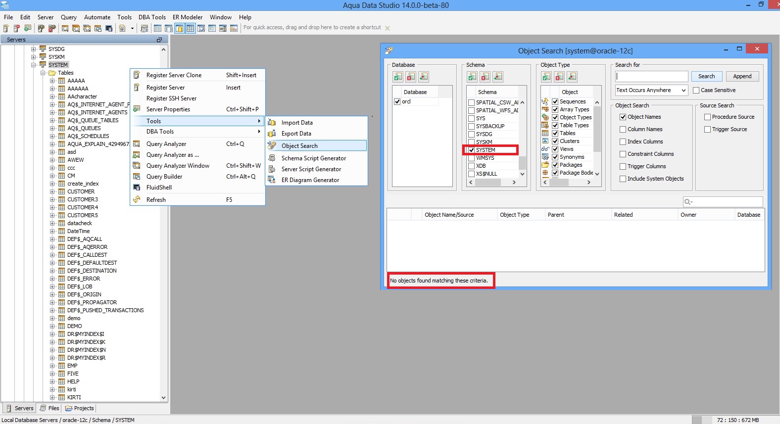Select Schema Script Generator in submenu
This screenshot has height=424, width=780.
coord(317,158)
